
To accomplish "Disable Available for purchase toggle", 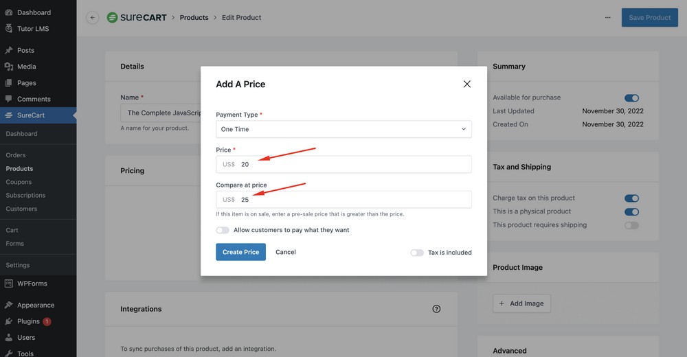I will pos(631,98).
